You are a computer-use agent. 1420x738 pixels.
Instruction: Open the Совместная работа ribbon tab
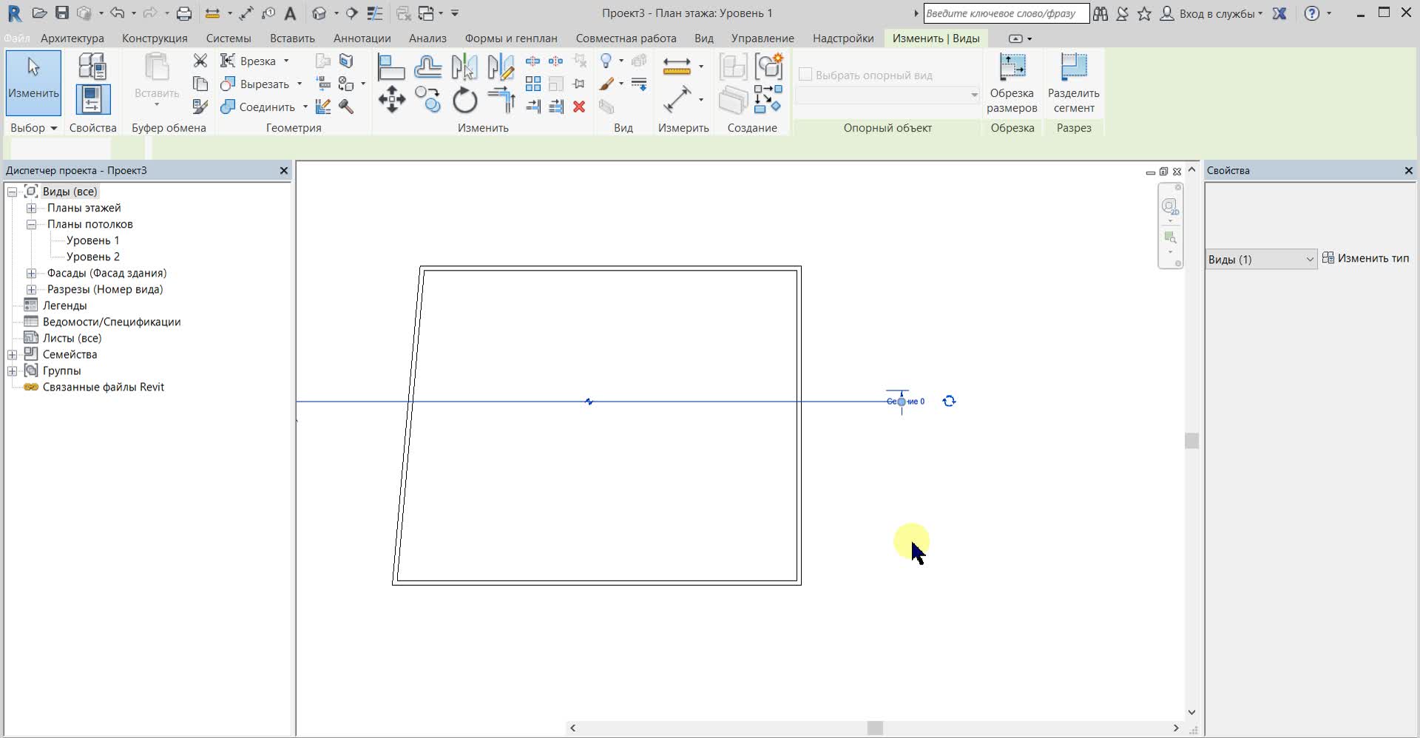[x=626, y=38]
